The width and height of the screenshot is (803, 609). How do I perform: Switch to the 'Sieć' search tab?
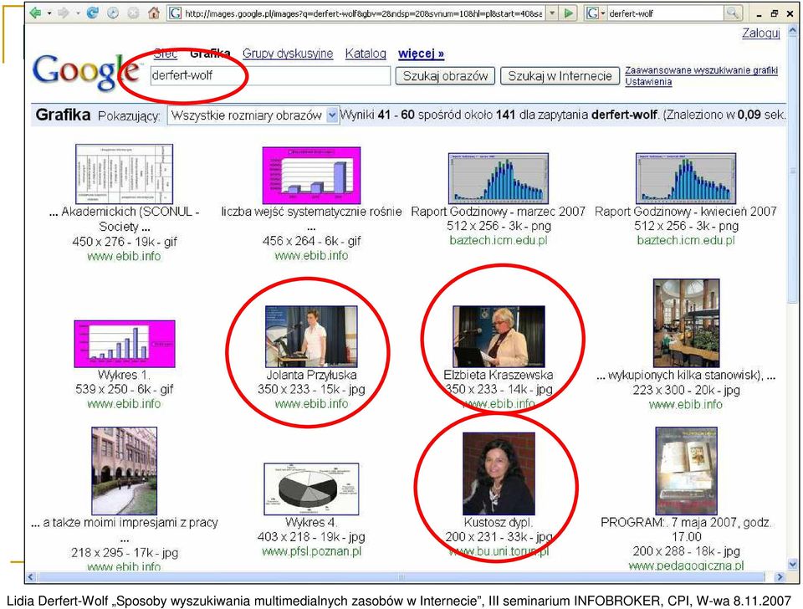click(x=166, y=54)
